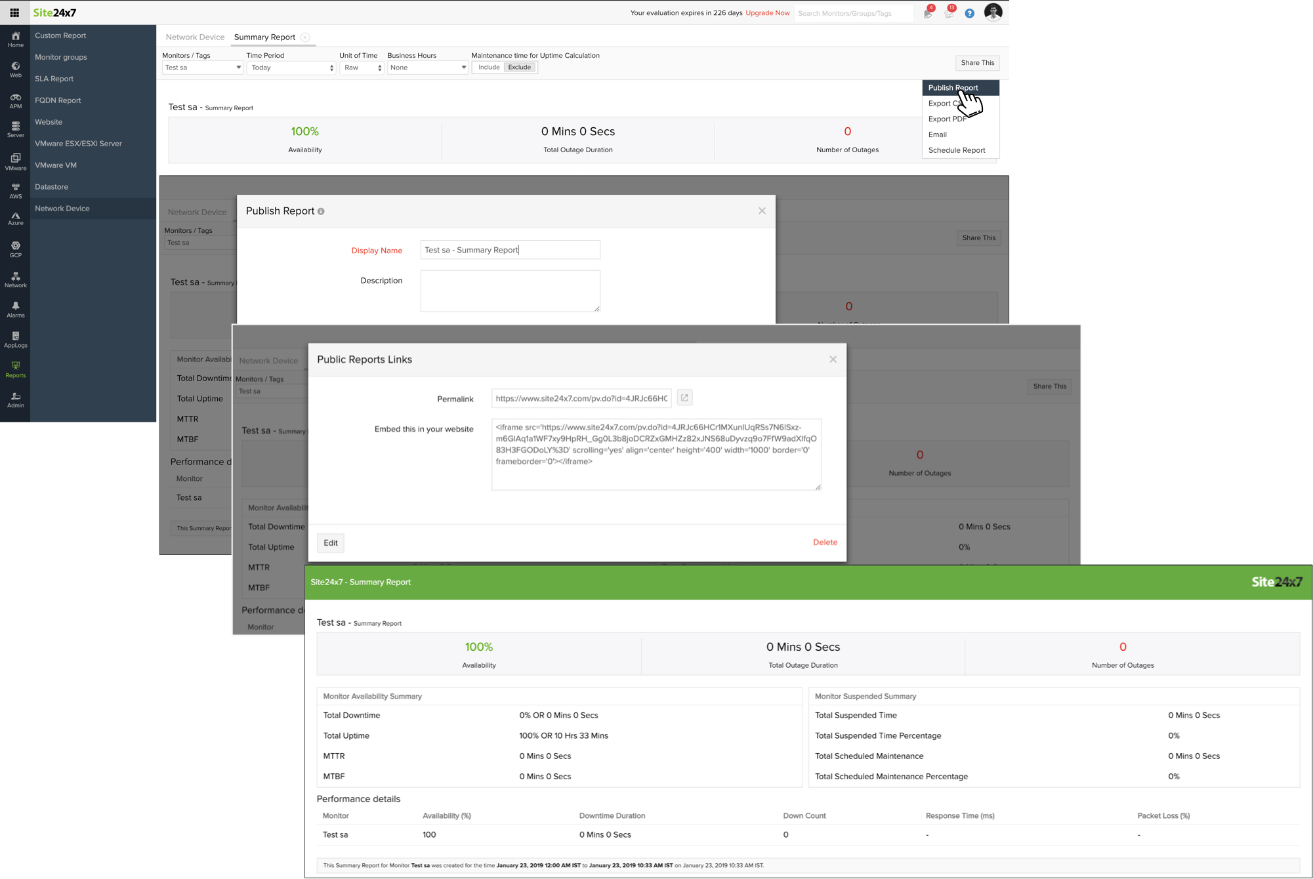Click the Edit button in links dialog
Viewport: 1313px width, 879px height.
coord(330,542)
